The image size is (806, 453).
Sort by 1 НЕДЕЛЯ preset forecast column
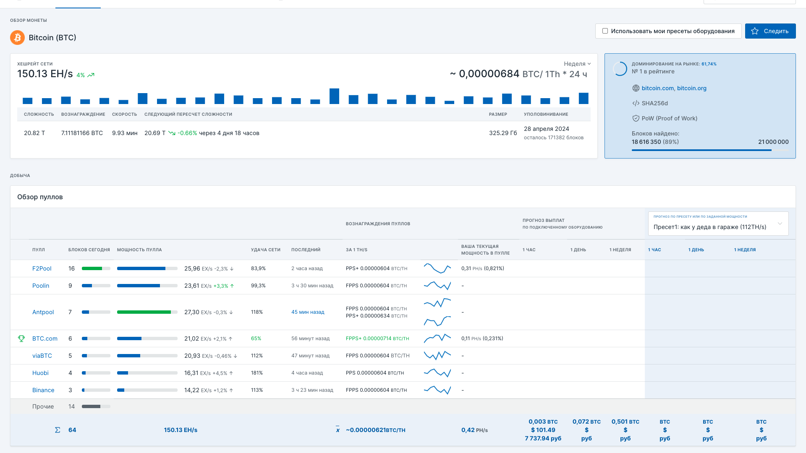(x=745, y=250)
